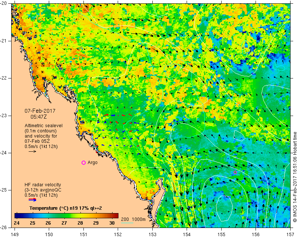The width and height of the screenshot is (298, 238).
Task: Click the Argo float marker in the ocean
Action: click(235, 172)
